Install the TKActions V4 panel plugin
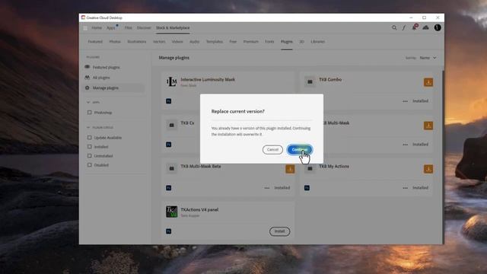The height and width of the screenshot is (274, 487). (x=279, y=231)
